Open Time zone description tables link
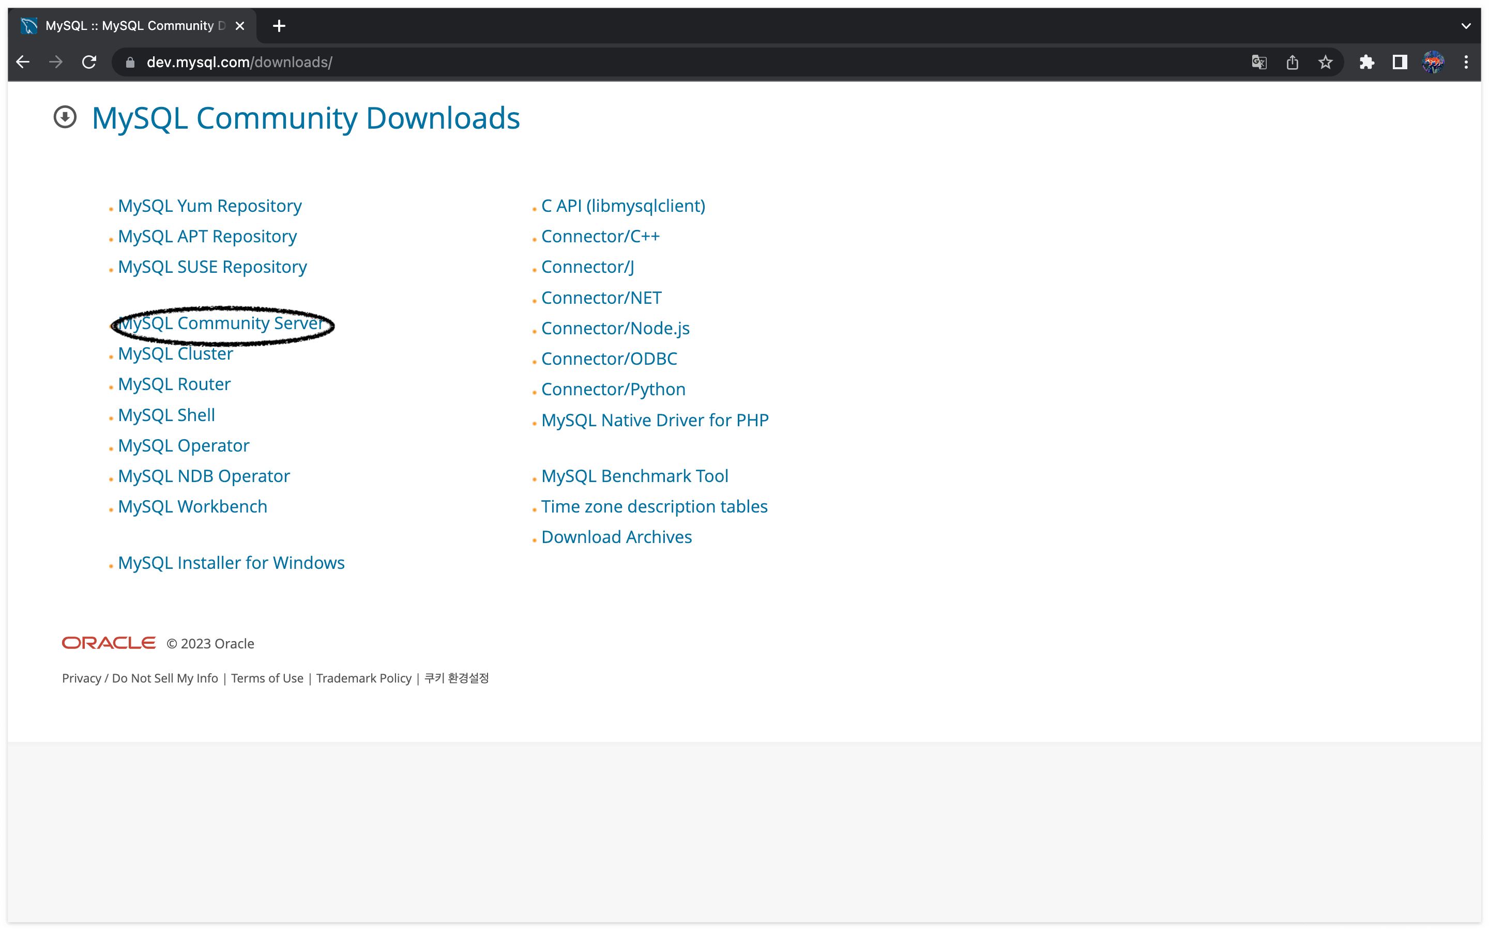This screenshot has height=930, width=1489. click(655, 507)
